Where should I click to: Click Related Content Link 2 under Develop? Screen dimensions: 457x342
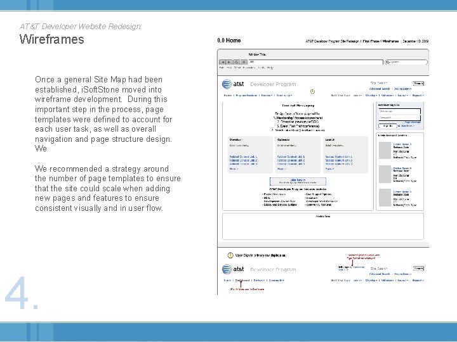coord(243,160)
